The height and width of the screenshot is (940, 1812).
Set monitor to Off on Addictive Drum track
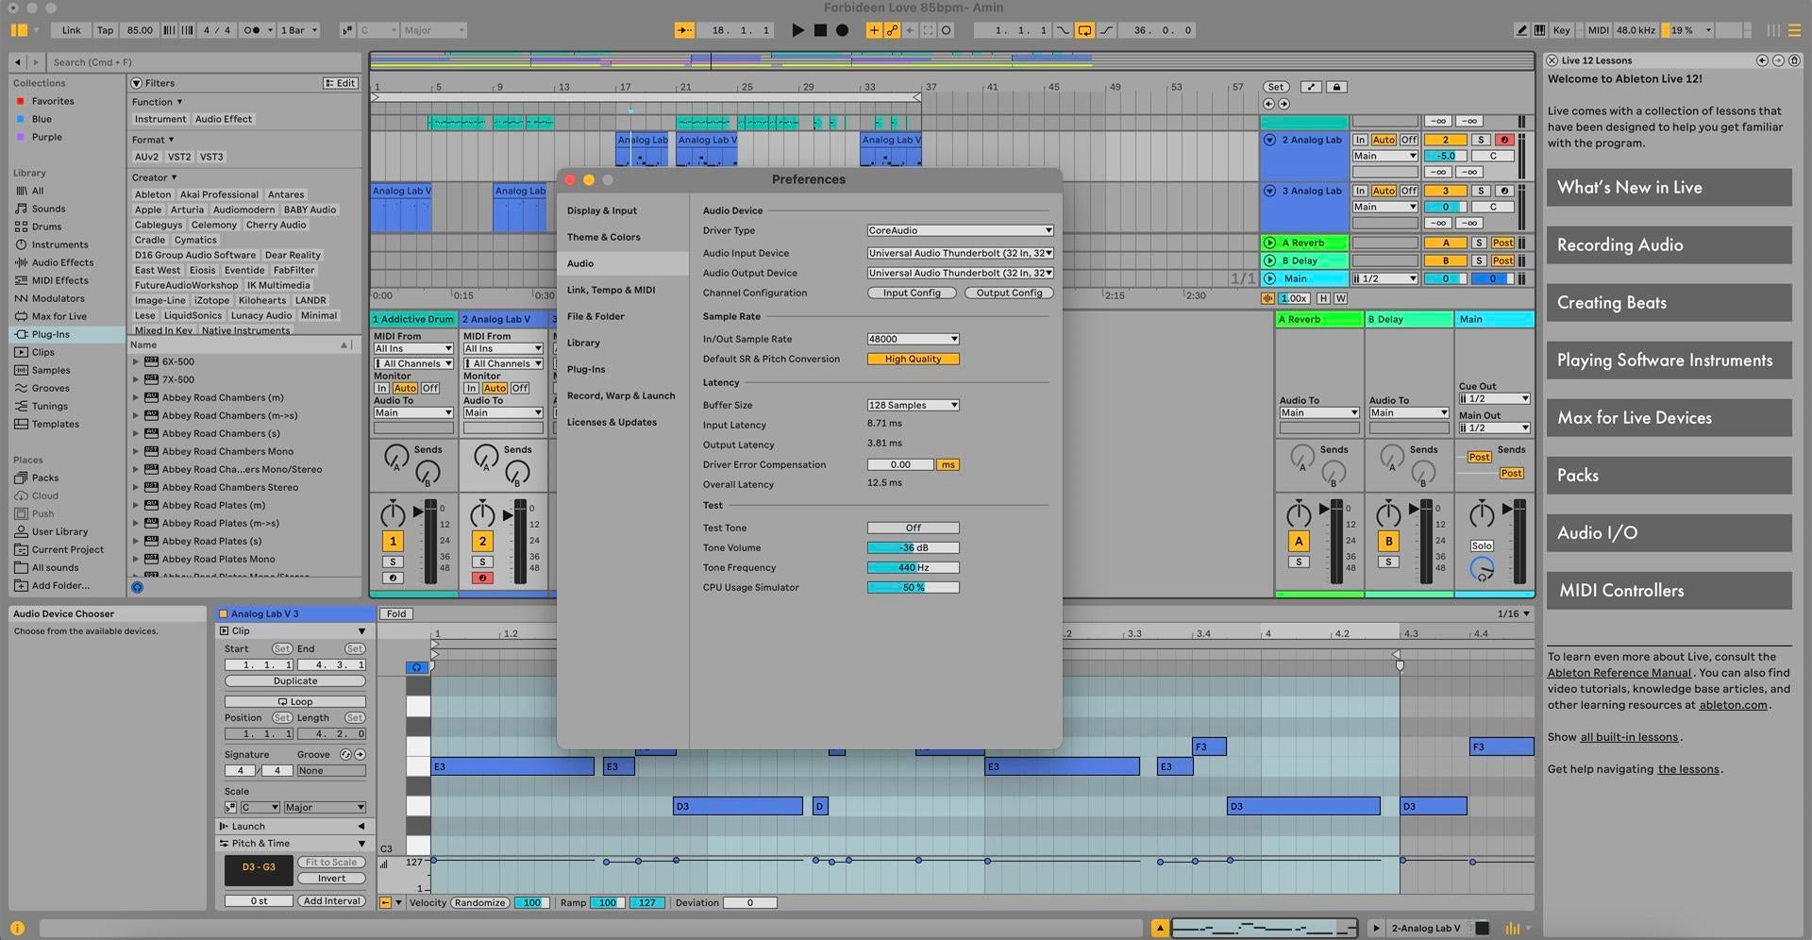429,387
